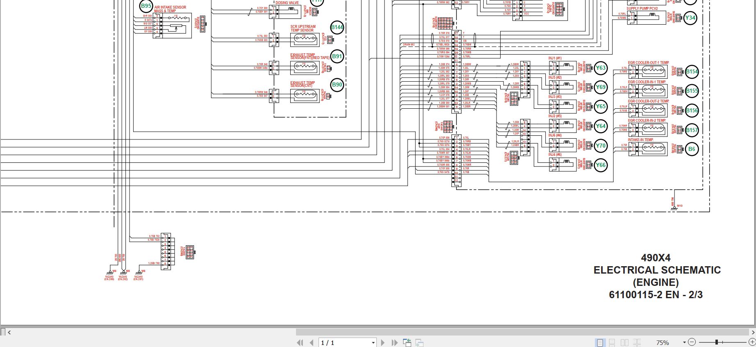Click the B90 component marker
This screenshot has height=347, width=756.
[337, 85]
